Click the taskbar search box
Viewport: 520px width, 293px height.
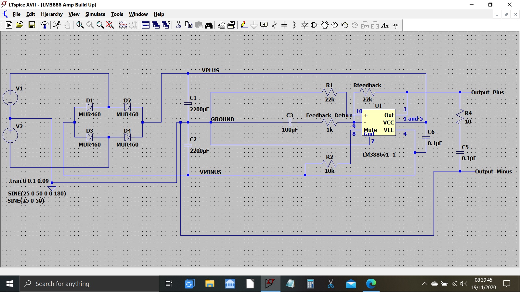[x=89, y=284]
